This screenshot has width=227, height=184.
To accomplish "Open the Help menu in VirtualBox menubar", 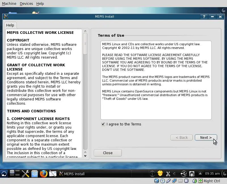I will pyautogui.click(x=40, y=3).
